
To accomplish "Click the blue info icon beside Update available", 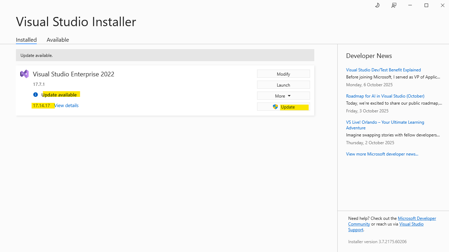I will (35, 95).
